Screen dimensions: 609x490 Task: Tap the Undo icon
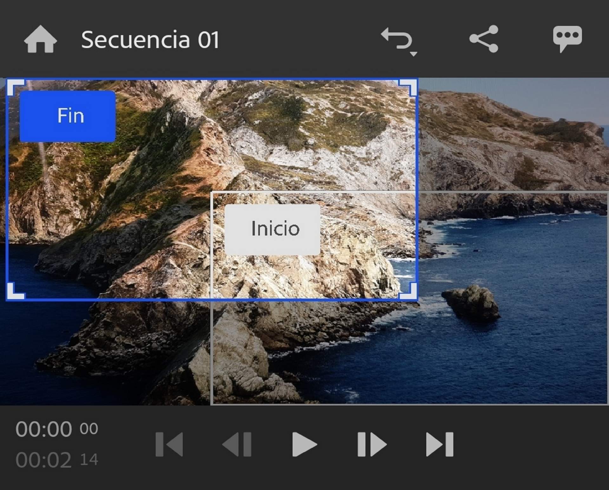396,38
